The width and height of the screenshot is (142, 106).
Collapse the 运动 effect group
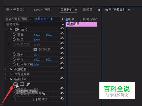6,29
